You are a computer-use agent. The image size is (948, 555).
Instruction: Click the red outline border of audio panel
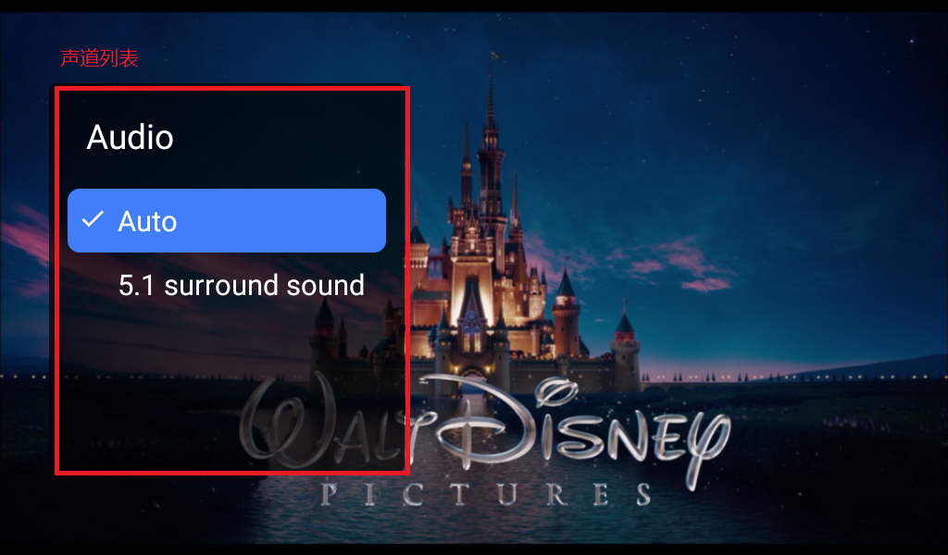pos(407,281)
